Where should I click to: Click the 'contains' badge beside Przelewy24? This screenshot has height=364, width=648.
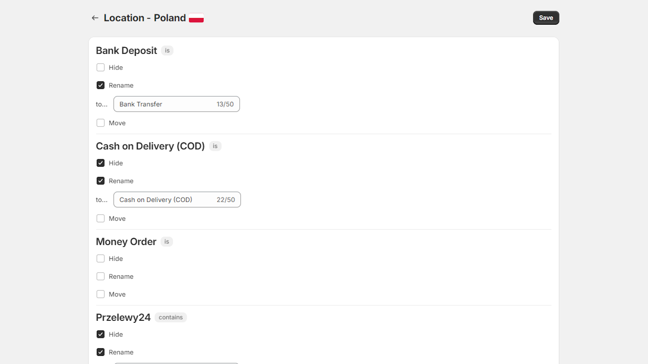point(171,317)
